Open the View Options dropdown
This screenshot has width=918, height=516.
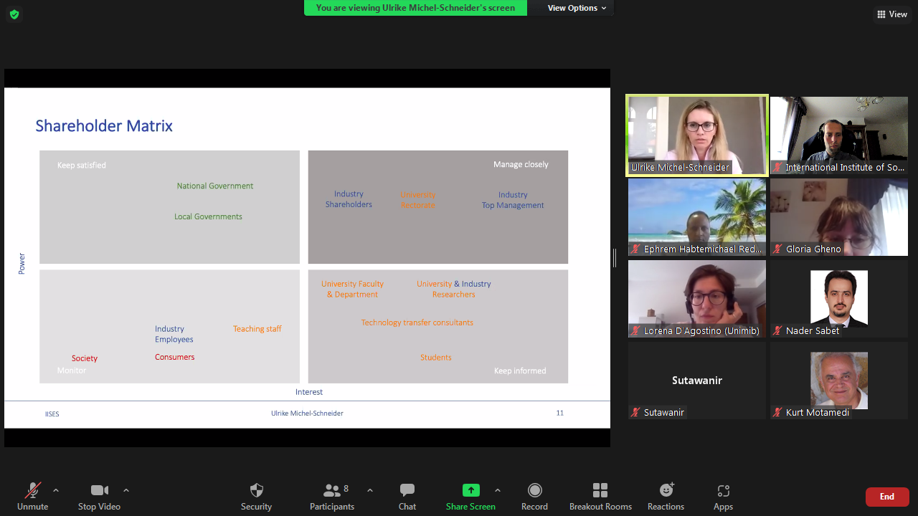(x=577, y=8)
